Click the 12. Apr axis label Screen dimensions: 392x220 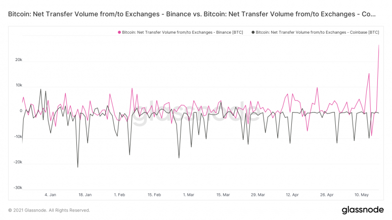[292, 194]
